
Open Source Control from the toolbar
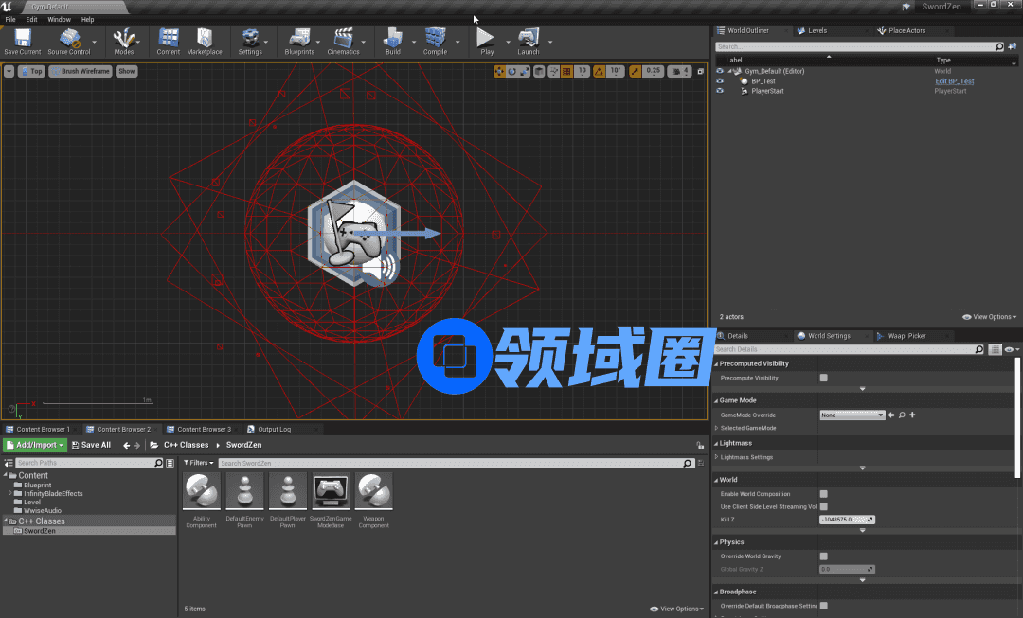pyautogui.click(x=69, y=39)
